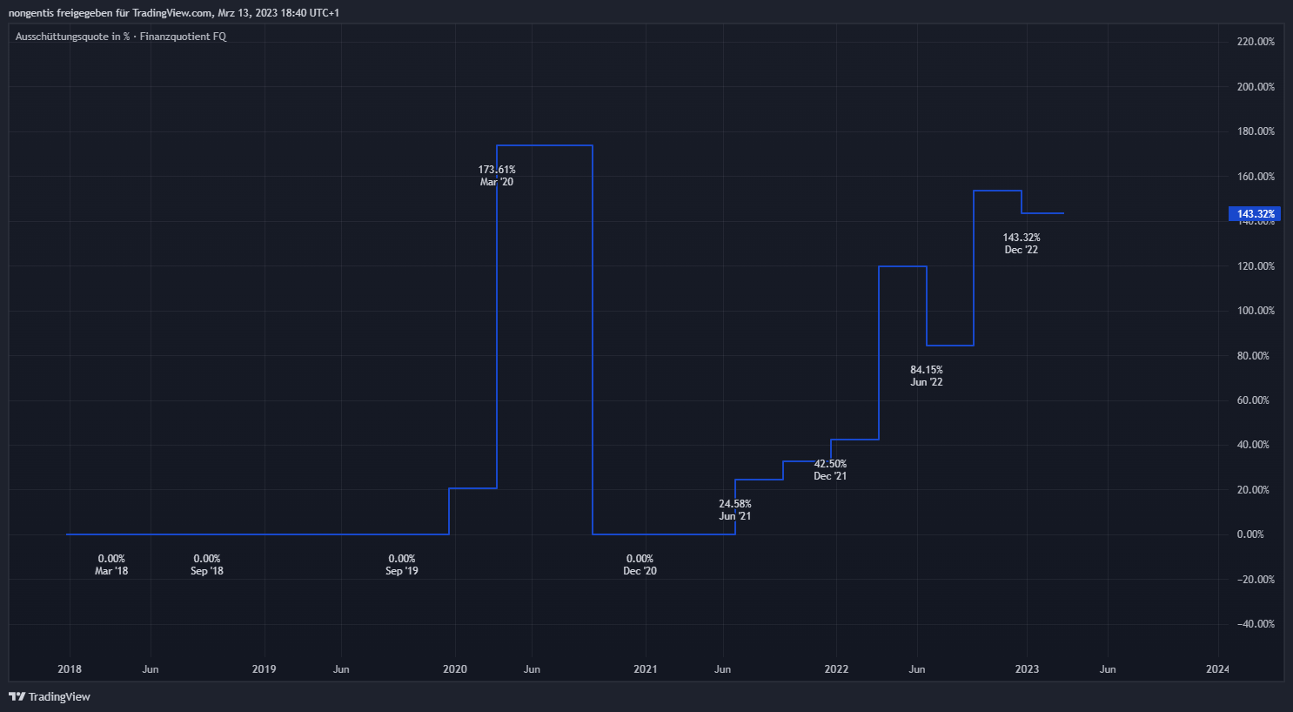
Task: Select the 2023 marker on the time axis
Action: pos(1027,669)
